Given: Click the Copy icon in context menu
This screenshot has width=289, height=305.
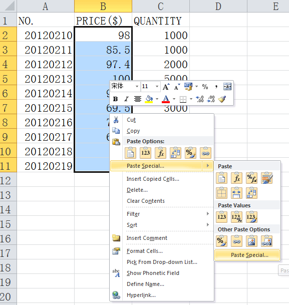Looking at the screenshot, I should pyautogui.click(x=116, y=131).
